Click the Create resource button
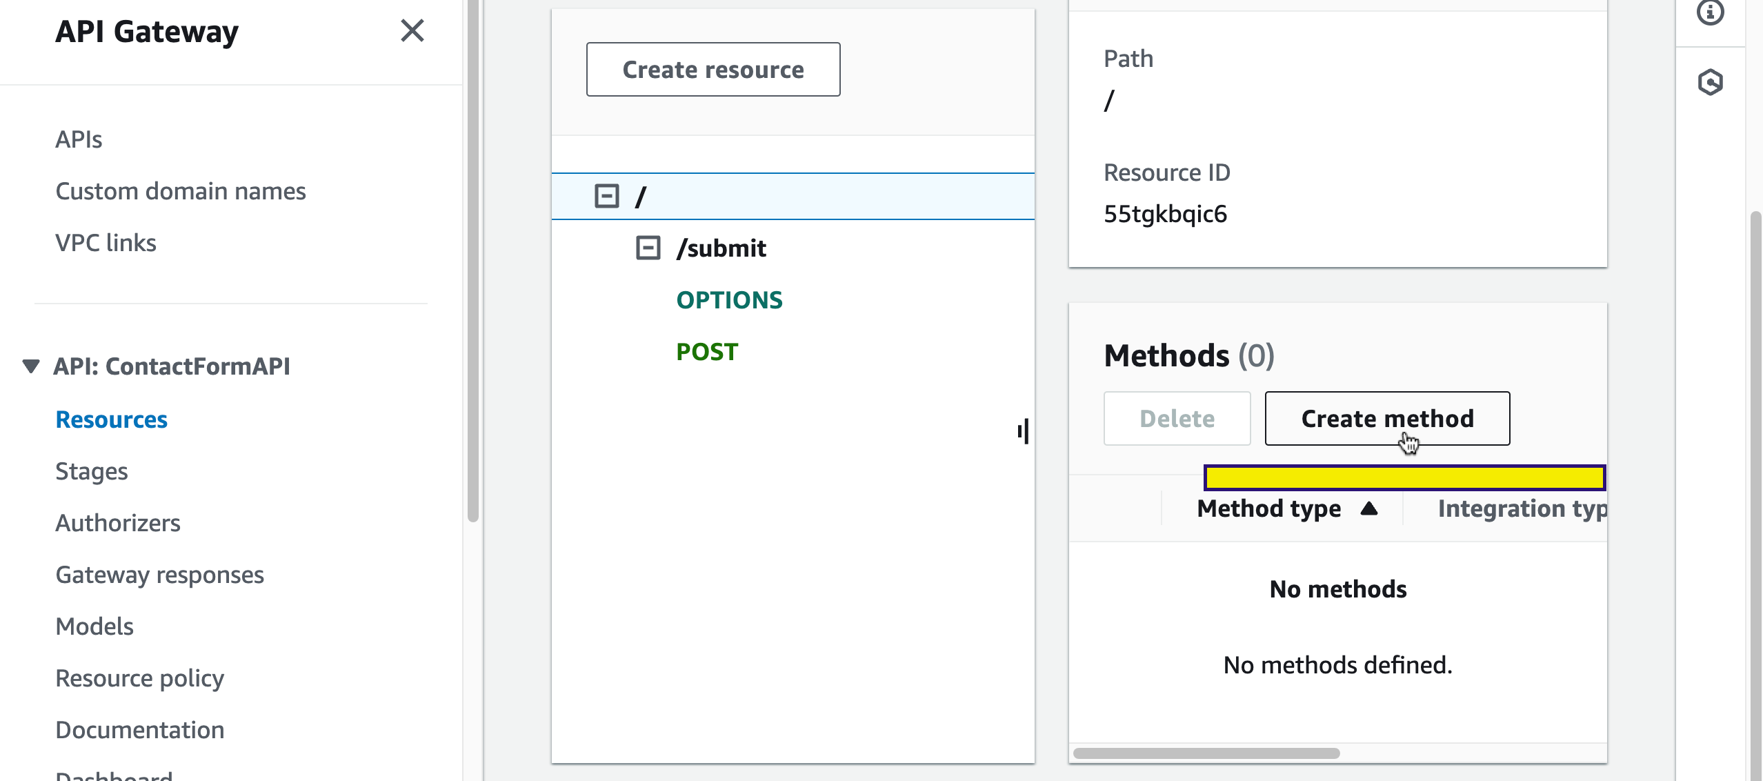The width and height of the screenshot is (1763, 781). (713, 70)
